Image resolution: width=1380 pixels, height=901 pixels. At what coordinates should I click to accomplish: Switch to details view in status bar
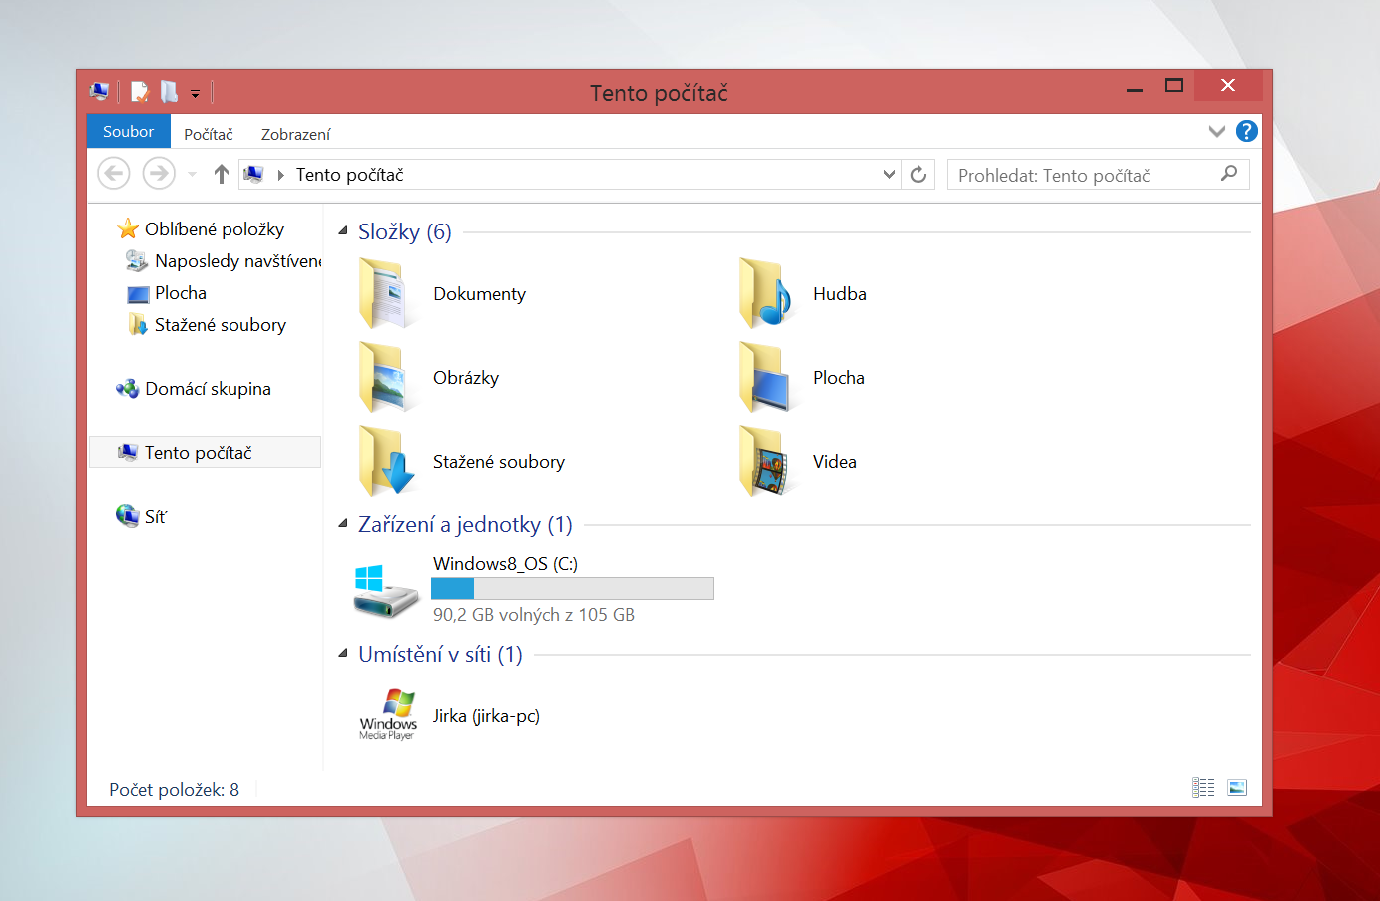[1203, 787]
